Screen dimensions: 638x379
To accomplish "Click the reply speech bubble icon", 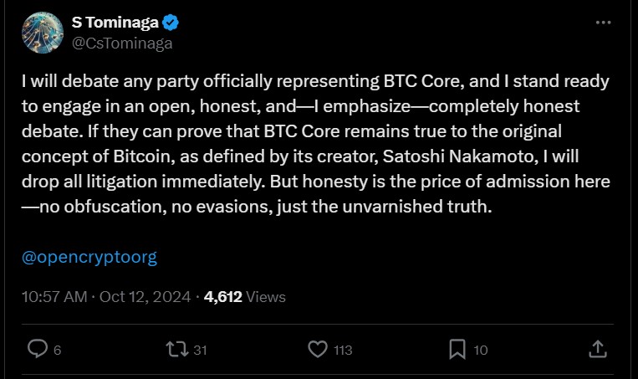I will click(x=38, y=349).
